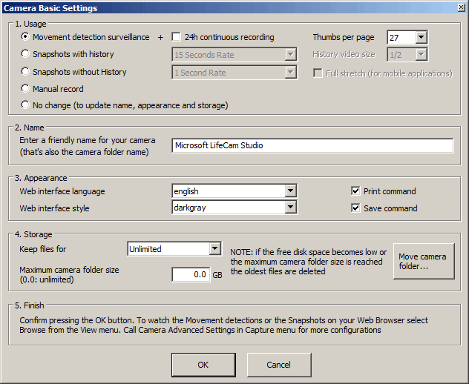Uncheck the Print command checkbox
Screen dimensions: 469x384
355,191
